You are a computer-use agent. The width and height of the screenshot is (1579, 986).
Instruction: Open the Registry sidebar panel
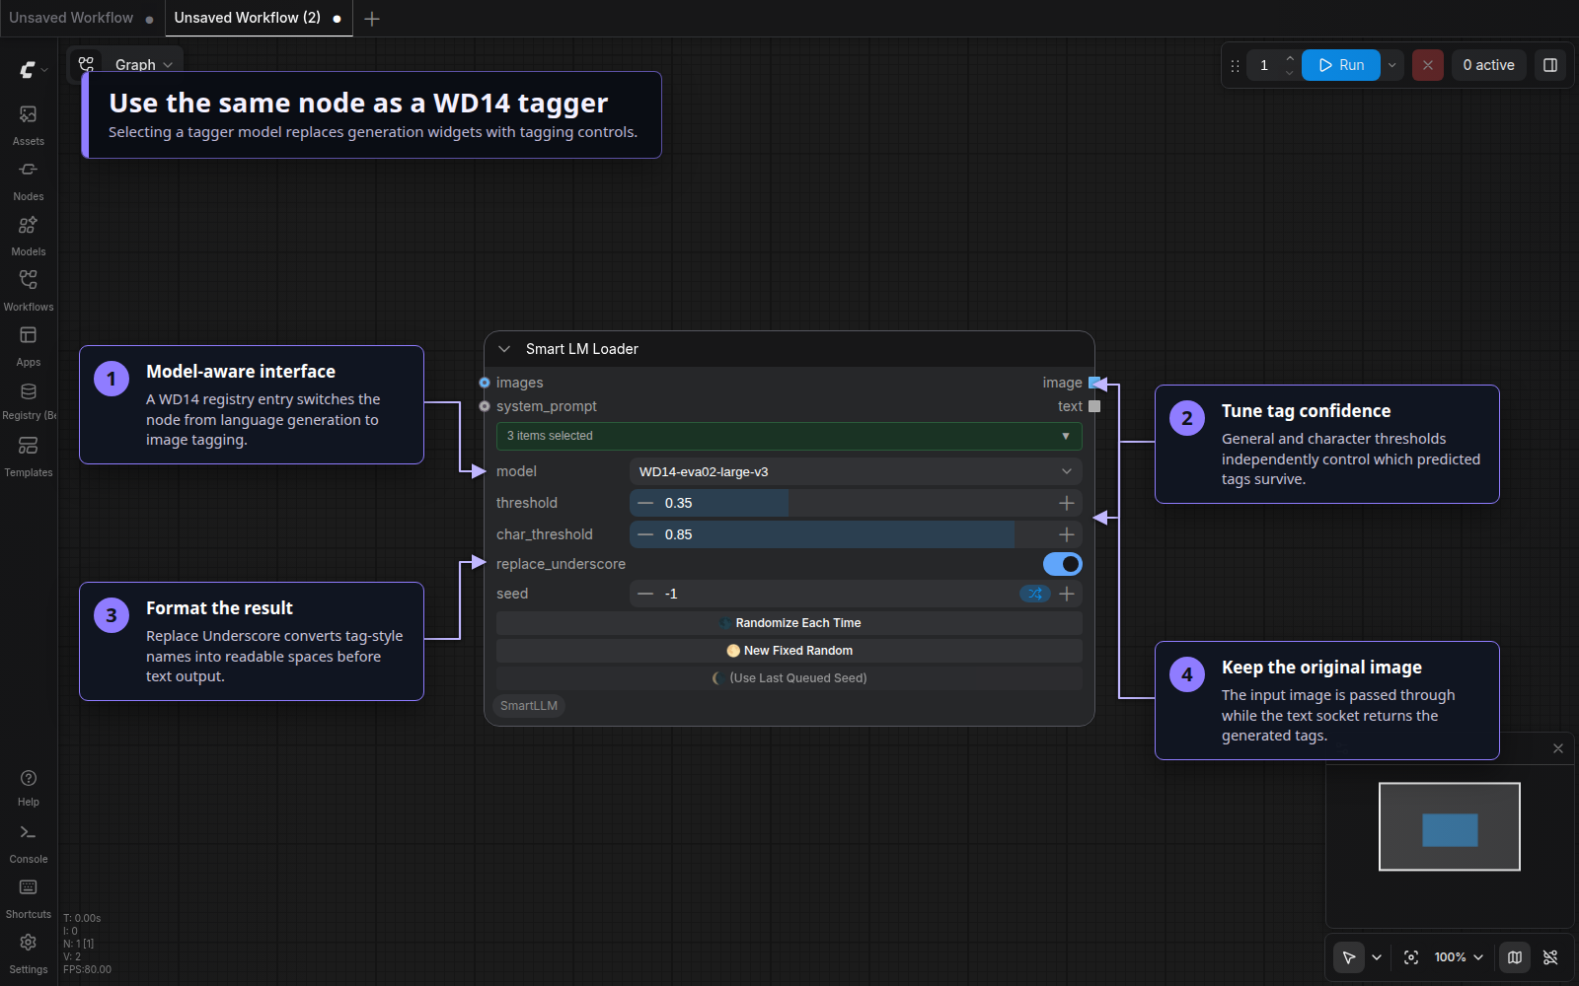(29, 402)
